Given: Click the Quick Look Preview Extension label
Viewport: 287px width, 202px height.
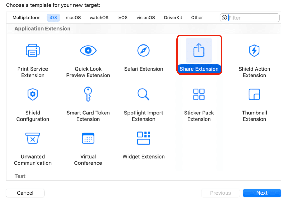Looking at the screenshot, I should point(88,72).
